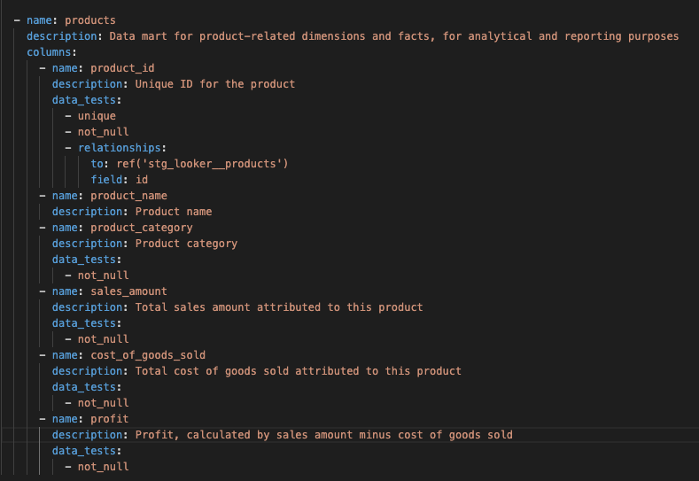Click the ref('stg_looker__products') value
699x481 pixels.
click(202, 164)
